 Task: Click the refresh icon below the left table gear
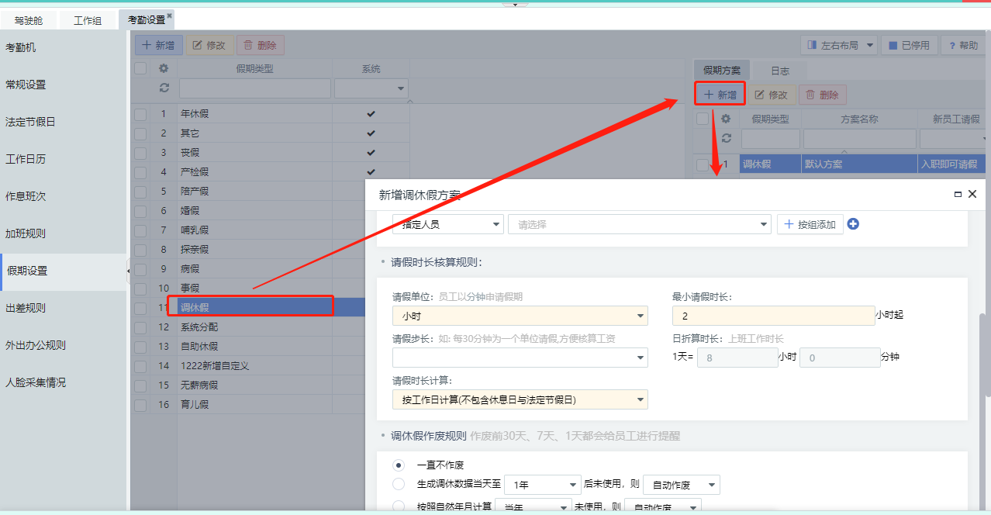click(164, 88)
